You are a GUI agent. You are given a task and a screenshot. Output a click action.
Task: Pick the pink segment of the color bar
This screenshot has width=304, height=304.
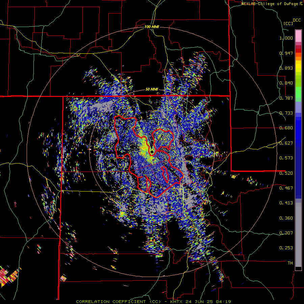click(298, 36)
